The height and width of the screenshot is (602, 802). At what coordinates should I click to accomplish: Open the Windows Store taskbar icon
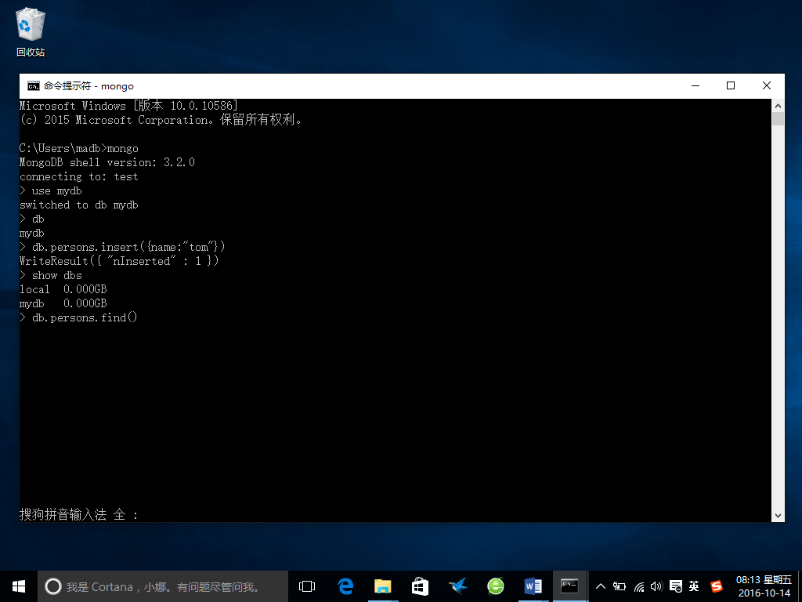[420, 586]
